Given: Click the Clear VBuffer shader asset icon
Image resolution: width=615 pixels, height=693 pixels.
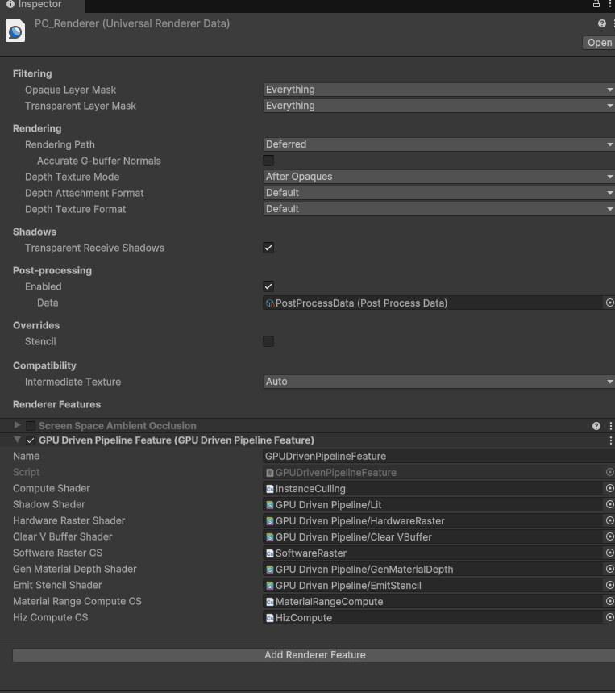Looking at the screenshot, I should [270, 537].
